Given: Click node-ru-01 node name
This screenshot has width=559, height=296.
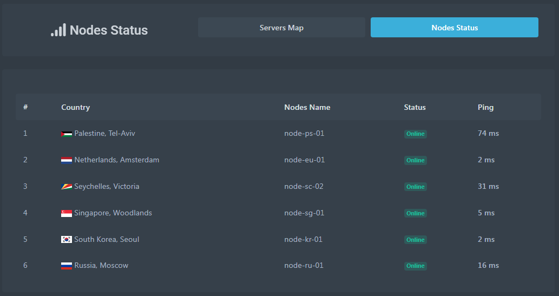Looking at the screenshot, I should [304, 265].
